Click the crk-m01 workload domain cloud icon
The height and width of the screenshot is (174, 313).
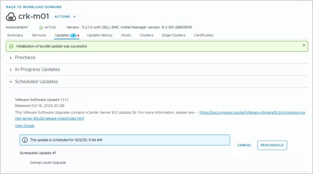click(11, 17)
